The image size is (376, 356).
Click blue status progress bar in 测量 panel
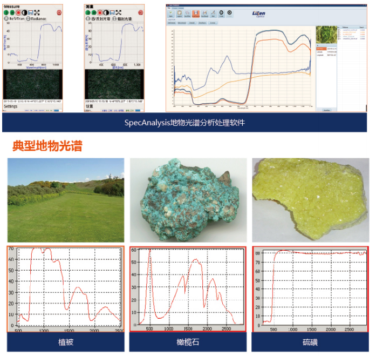click(x=138, y=110)
